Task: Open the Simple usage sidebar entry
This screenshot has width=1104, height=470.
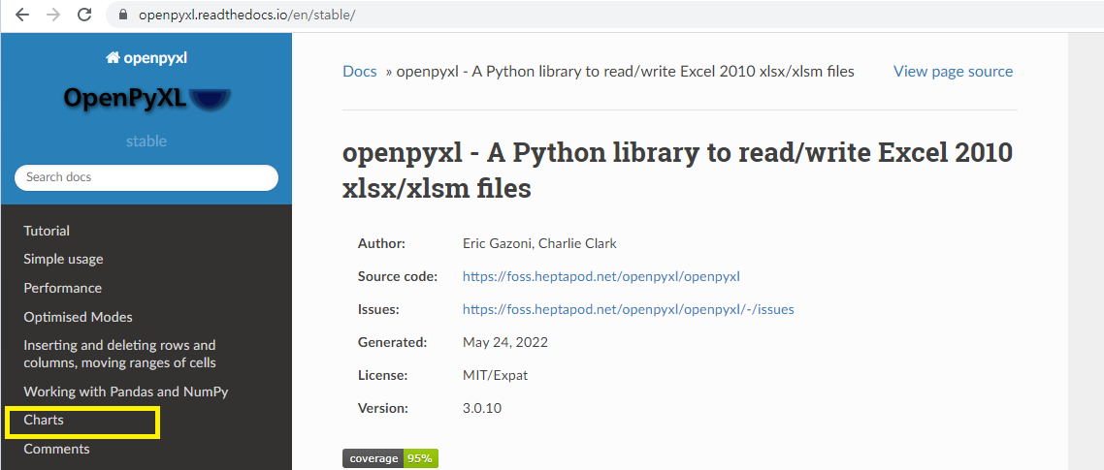Action: (63, 259)
